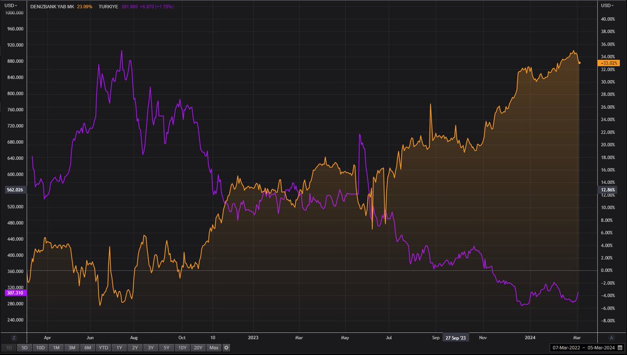Click the A auto-scale circle icon
This screenshot has height=355, width=627.
coord(611,337)
